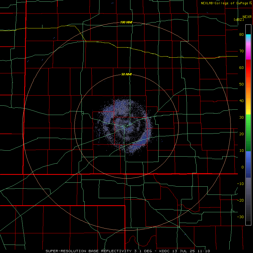Click the 50 value on the dBZ scale
Image resolution: width=253 pixels, height=253 pixels.
point(241,84)
